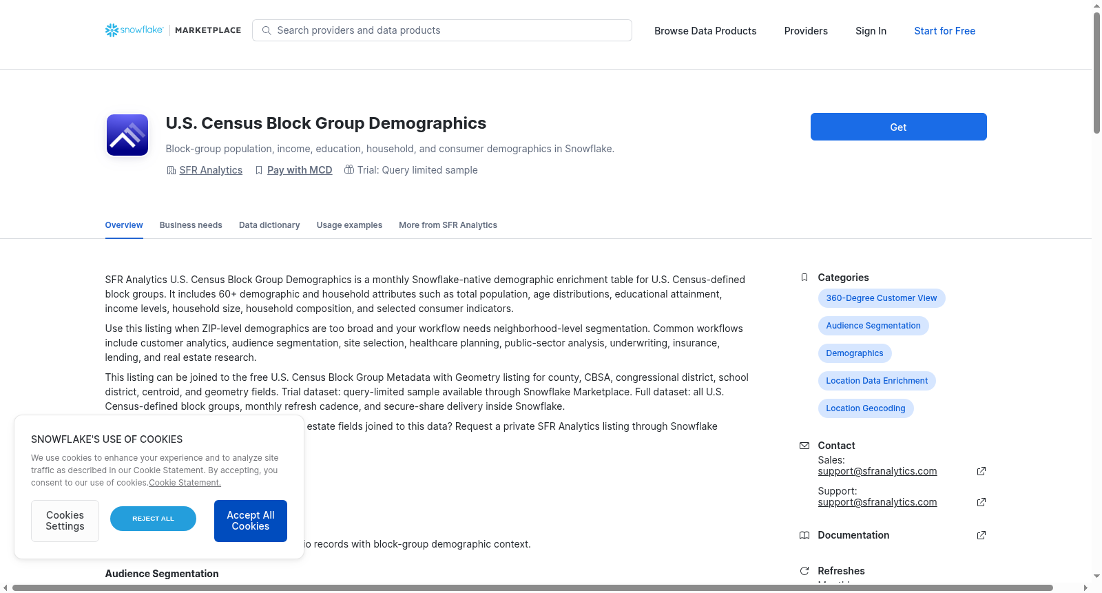Click REJECT ALL cookies button
The height and width of the screenshot is (593, 1102).
[153, 519]
